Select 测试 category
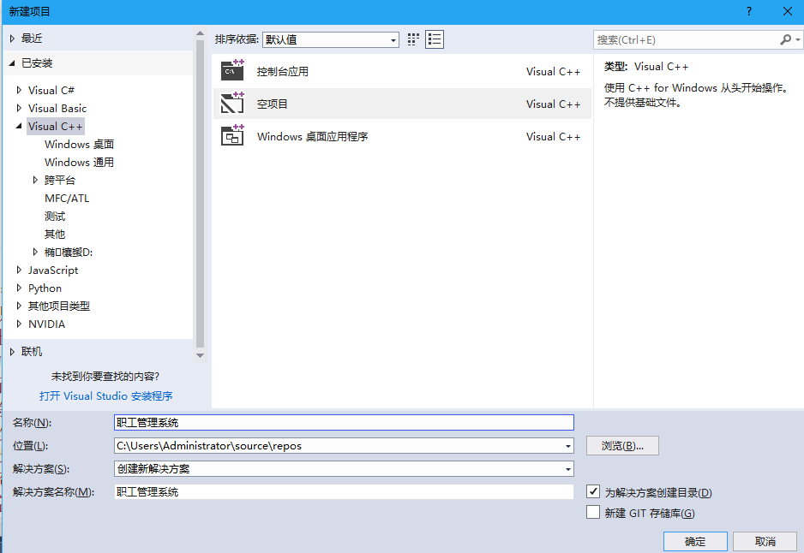Screen dimensions: 804x553 click(55, 216)
